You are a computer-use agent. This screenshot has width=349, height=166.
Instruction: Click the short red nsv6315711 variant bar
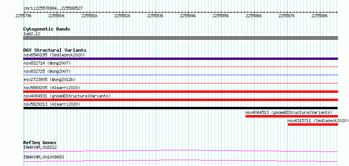313,125
